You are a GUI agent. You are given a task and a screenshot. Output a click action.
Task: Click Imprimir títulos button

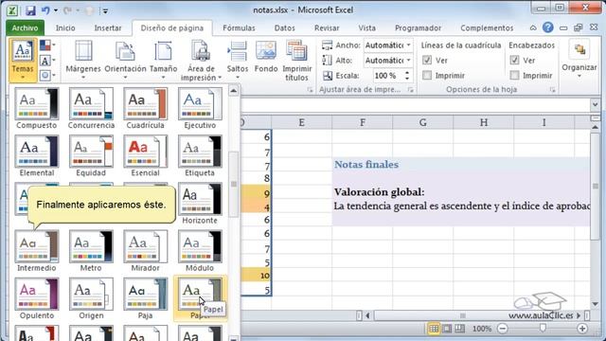click(296, 61)
